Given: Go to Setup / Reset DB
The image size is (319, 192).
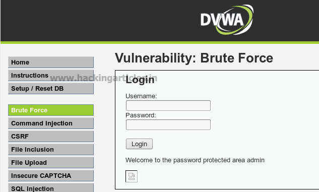Looking at the screenshot, I should [x=51, y=89].
